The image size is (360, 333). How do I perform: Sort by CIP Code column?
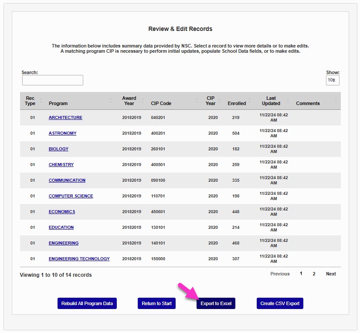click(161, 103)
